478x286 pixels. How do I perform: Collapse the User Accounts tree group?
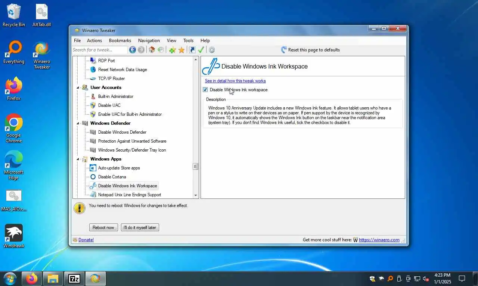(x=78, y=88)
